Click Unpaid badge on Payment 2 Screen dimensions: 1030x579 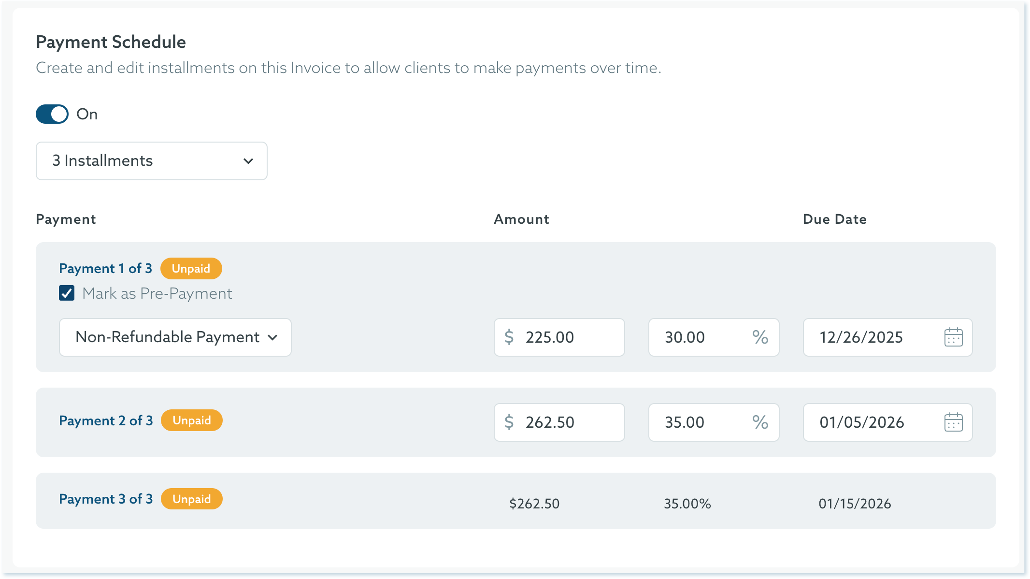tap(191, 420)
